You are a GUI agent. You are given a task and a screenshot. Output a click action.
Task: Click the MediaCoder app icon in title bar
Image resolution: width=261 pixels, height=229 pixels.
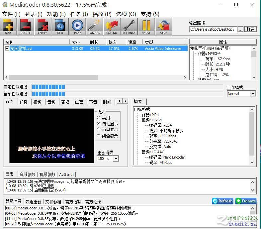tap(5, 5)
